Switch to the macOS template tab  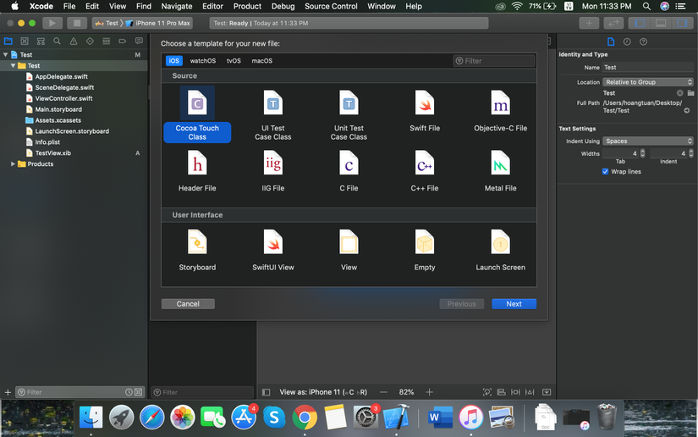coord(261,61)
